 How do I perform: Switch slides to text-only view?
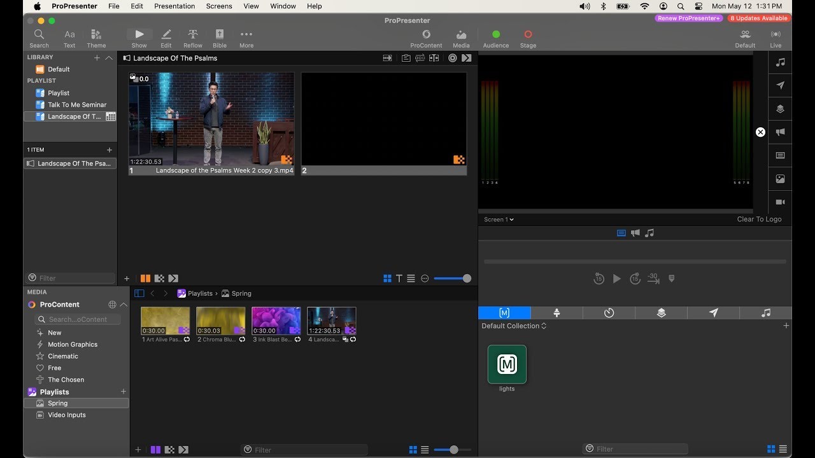399,279
